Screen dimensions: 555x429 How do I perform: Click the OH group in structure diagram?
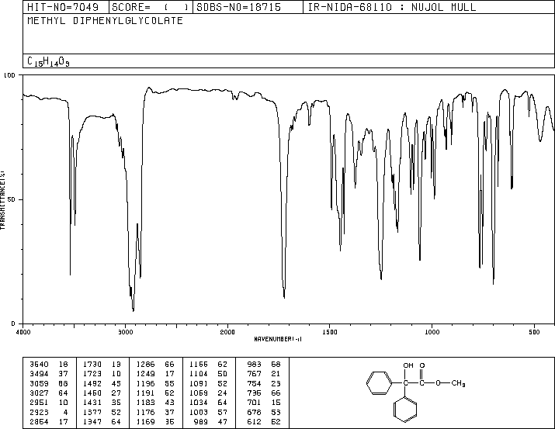(x=408, y=365)
